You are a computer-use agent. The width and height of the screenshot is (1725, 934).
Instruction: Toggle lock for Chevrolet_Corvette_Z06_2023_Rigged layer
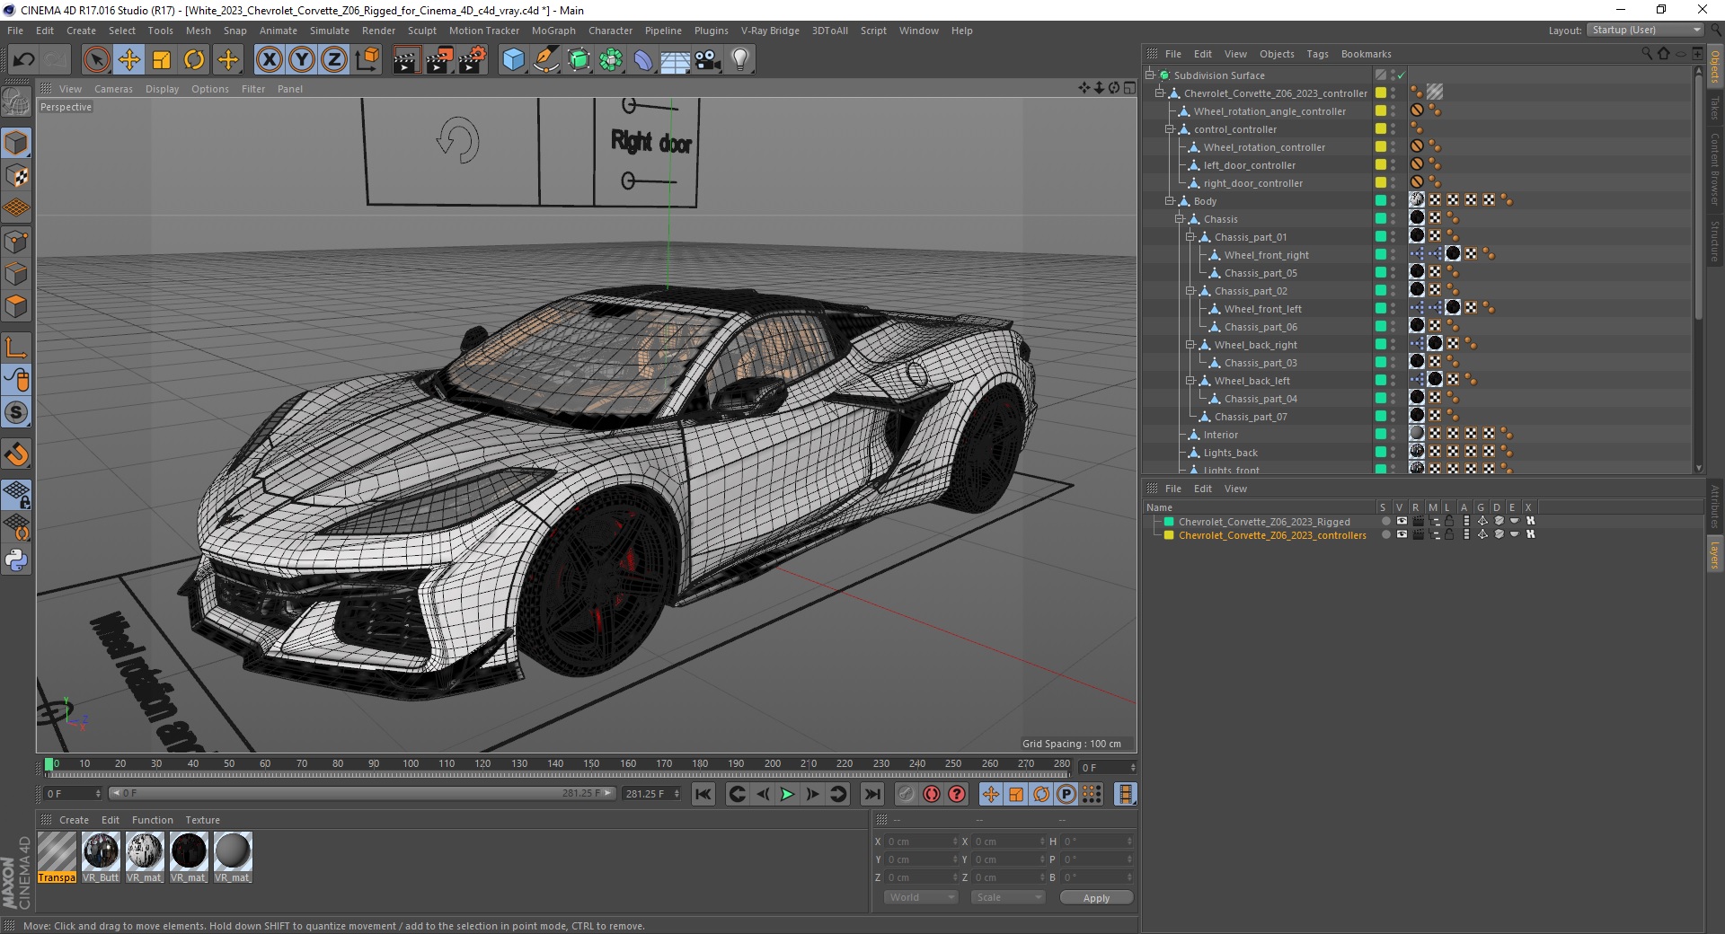(1449, 521)
